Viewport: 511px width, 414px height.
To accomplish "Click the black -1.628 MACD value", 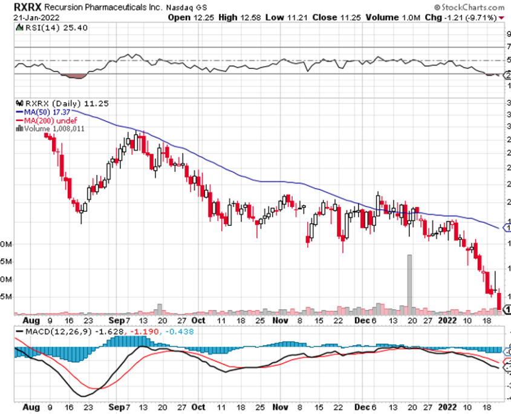I will [x=109, y=332].
